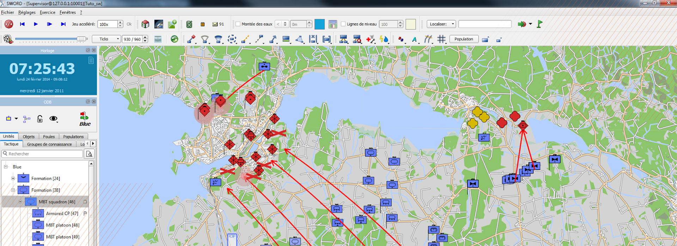Image resolution: width=677 pixels, height=246 pixels.
Task: Switch to the Objets tab
Action: click(x=29, y=137)
